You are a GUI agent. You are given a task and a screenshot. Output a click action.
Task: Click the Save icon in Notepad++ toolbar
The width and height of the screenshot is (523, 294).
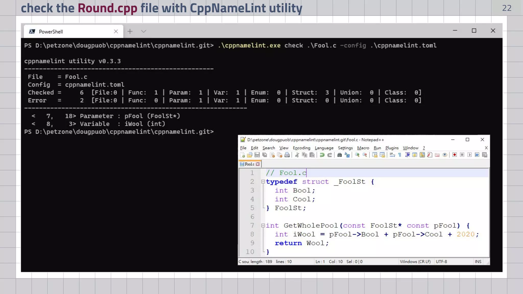257,155
